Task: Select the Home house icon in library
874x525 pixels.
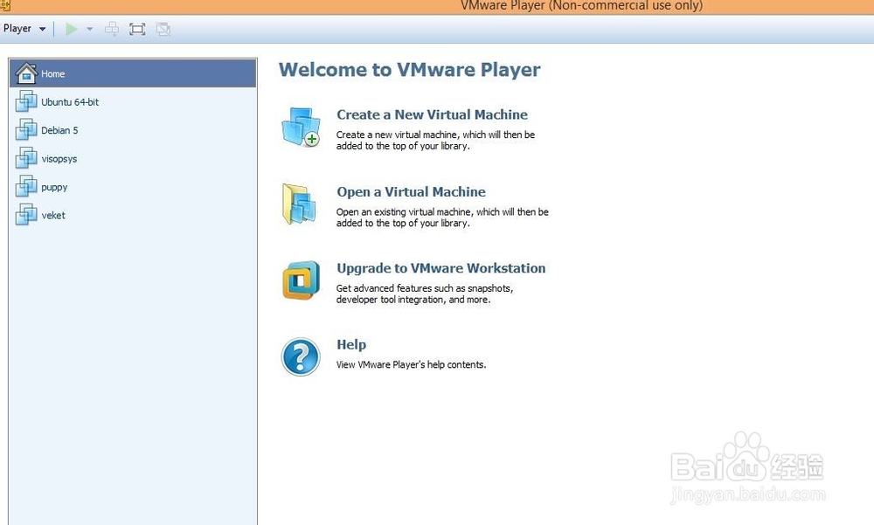Action: point(26,73)
